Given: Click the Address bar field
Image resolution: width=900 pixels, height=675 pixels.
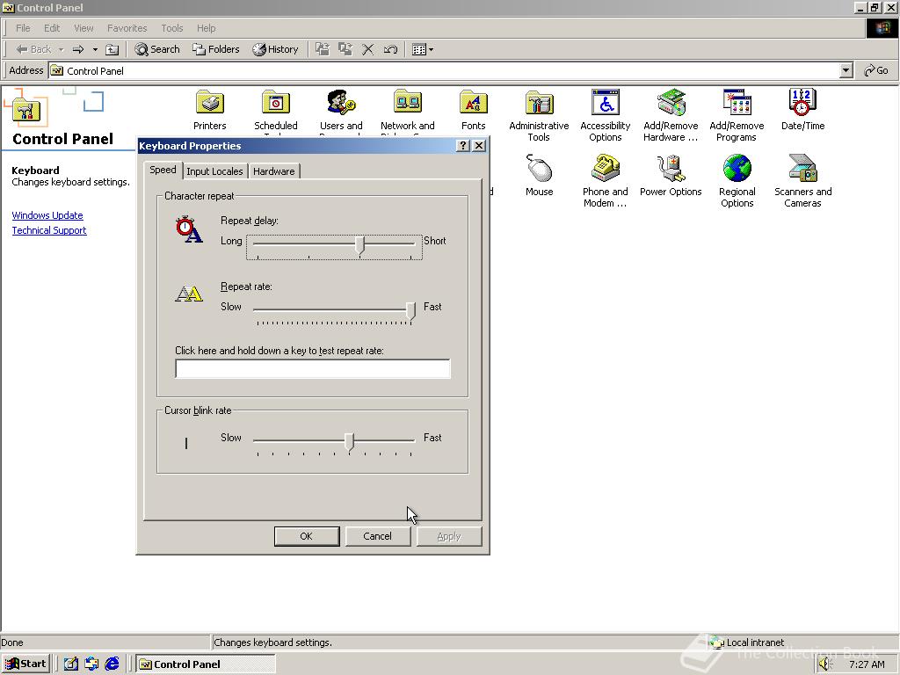Looking at the screenshot, I should coord(444,70).
